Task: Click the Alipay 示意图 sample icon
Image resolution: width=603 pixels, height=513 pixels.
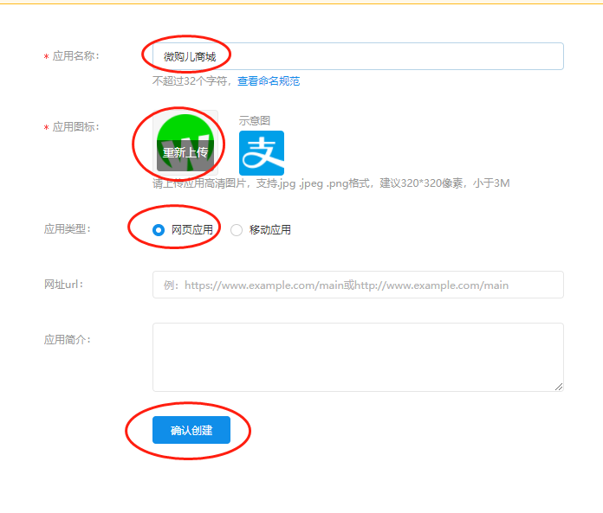Action: [262, 153]
